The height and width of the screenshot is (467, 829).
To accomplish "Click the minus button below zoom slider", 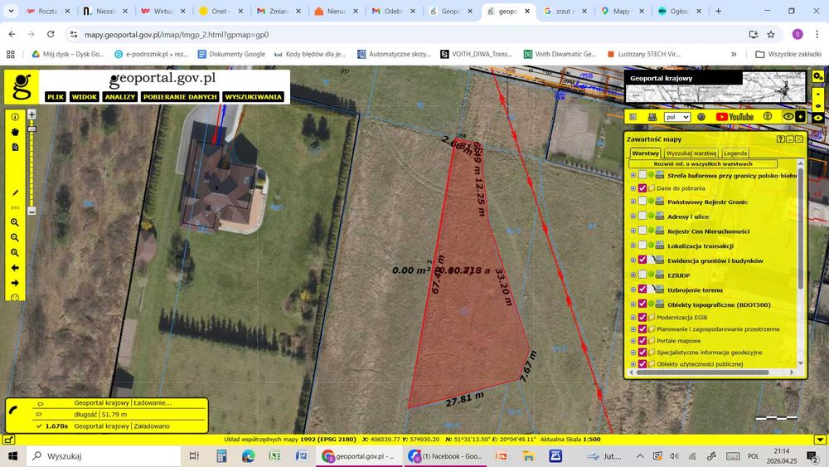I will (32, 211).
